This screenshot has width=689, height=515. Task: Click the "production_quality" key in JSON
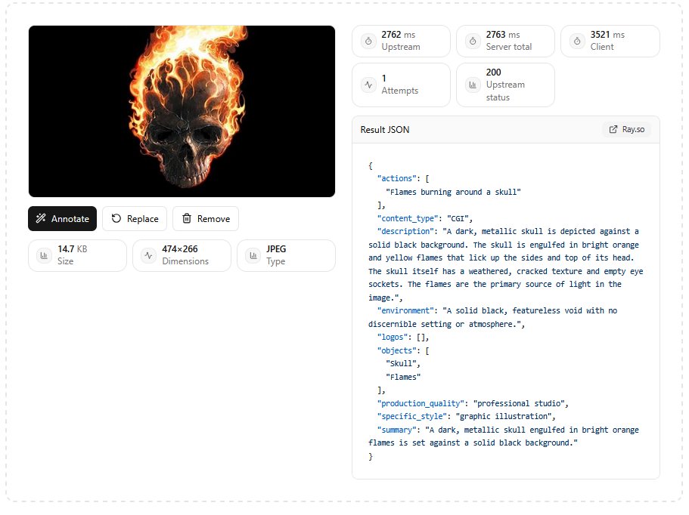(421, 403)
